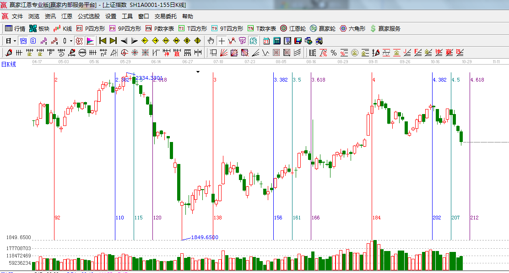
Task: Click the calendar icon in toolbar
Action: (265, 41)
